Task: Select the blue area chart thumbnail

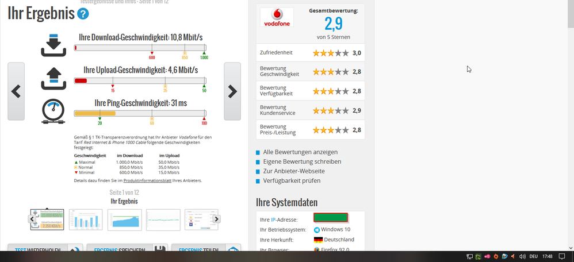Action: point(124,219)
